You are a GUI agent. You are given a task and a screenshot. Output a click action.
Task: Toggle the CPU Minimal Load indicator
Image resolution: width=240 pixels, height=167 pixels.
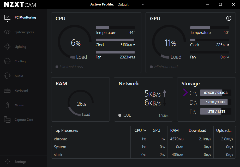pos(57,67)
